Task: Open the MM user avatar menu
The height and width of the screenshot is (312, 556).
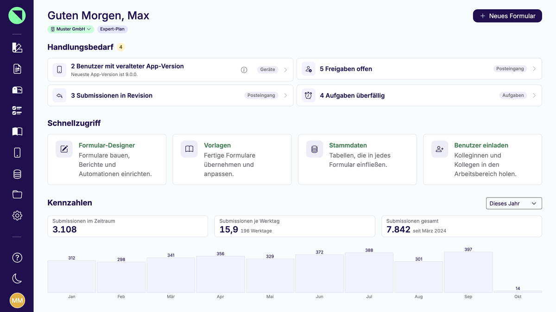Action: tap(17, 301)
